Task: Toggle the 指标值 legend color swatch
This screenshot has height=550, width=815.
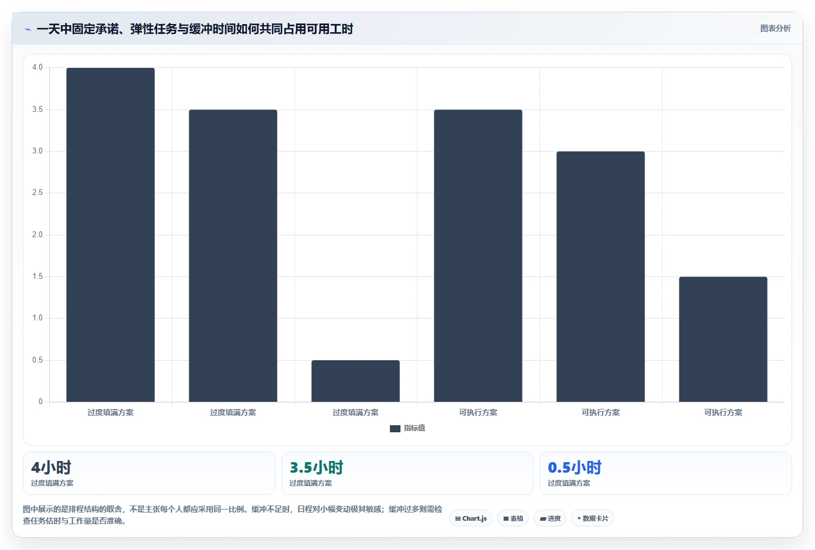Action: (395, 428)
